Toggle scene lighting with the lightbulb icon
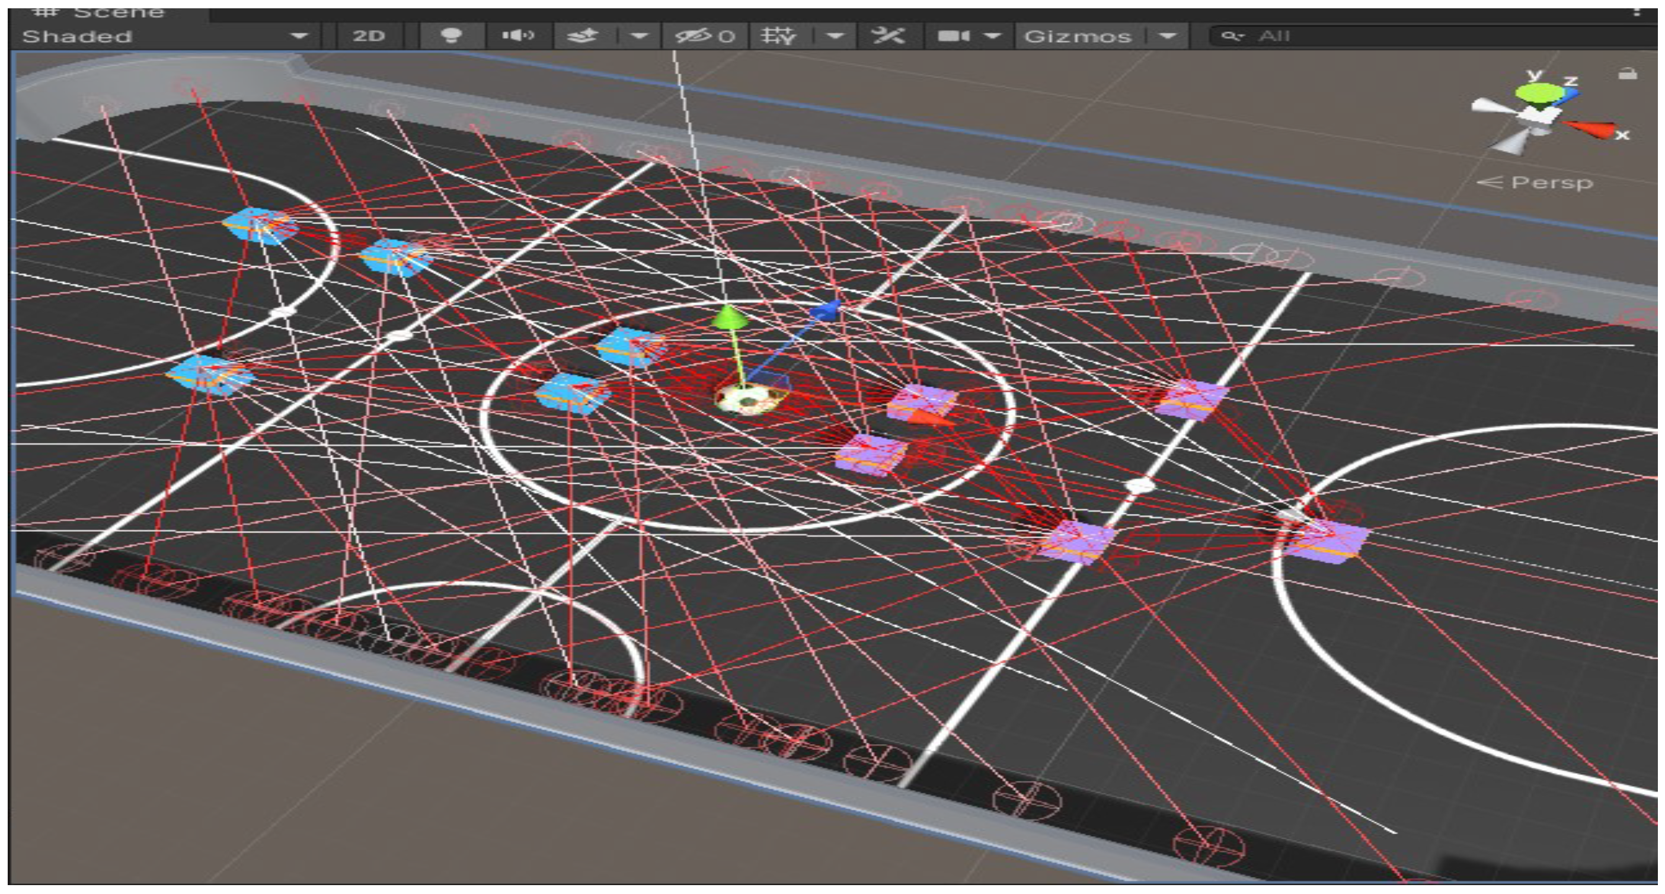The height and width of the screenshot is (894, 1665). 450,36
